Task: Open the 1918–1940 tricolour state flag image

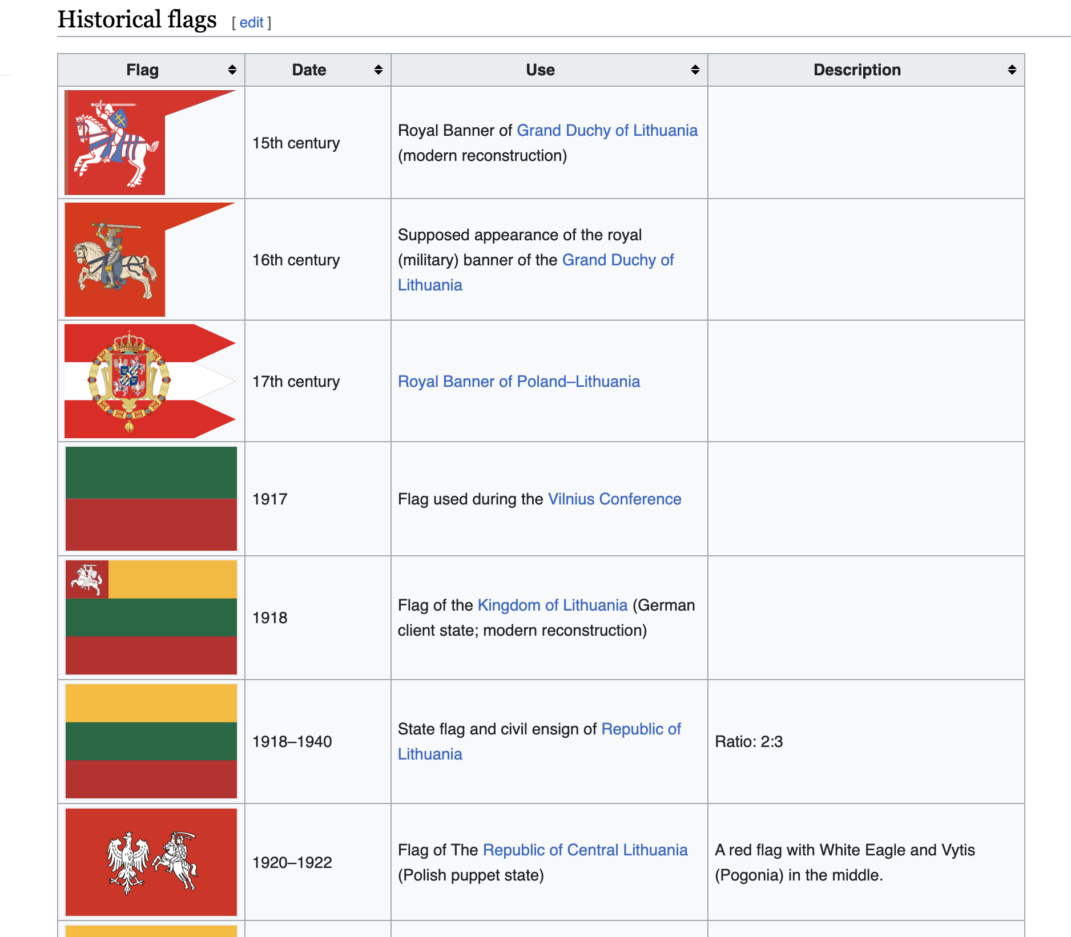Action: click(151, 741)
